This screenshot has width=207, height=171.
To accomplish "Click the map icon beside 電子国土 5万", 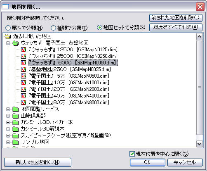I will coord(24,76).
